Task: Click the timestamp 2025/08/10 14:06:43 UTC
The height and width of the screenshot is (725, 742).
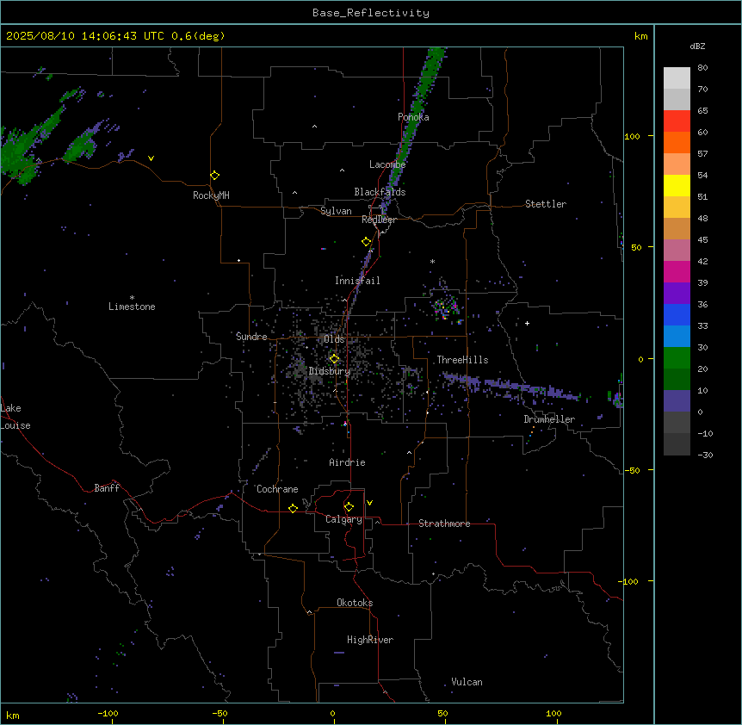Action: (x=84, y=36)
